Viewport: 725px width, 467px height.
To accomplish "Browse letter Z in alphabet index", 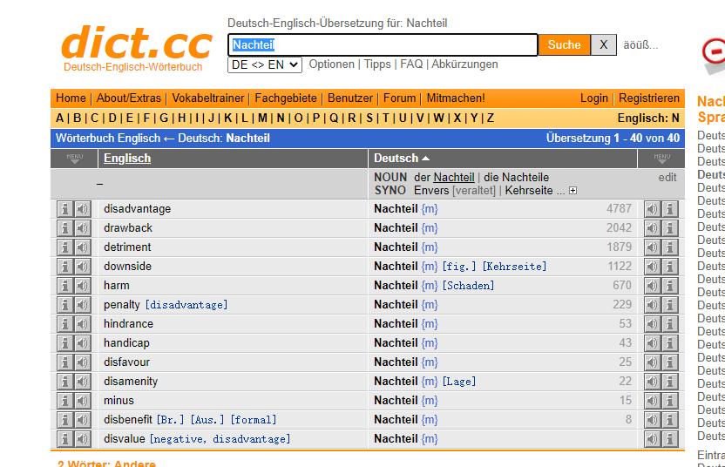I will click(x=491, y=118).
